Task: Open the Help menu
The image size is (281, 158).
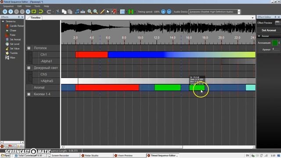Action: 47,6
